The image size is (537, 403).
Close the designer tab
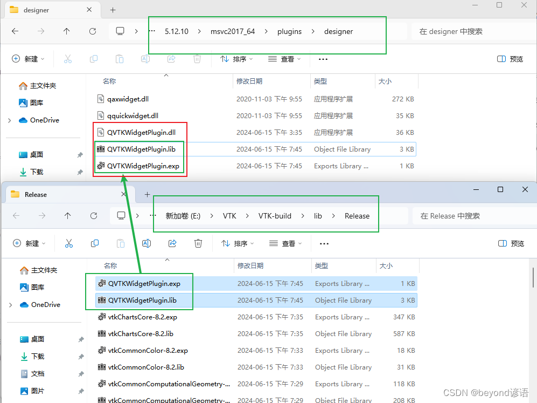click(89, 10)
